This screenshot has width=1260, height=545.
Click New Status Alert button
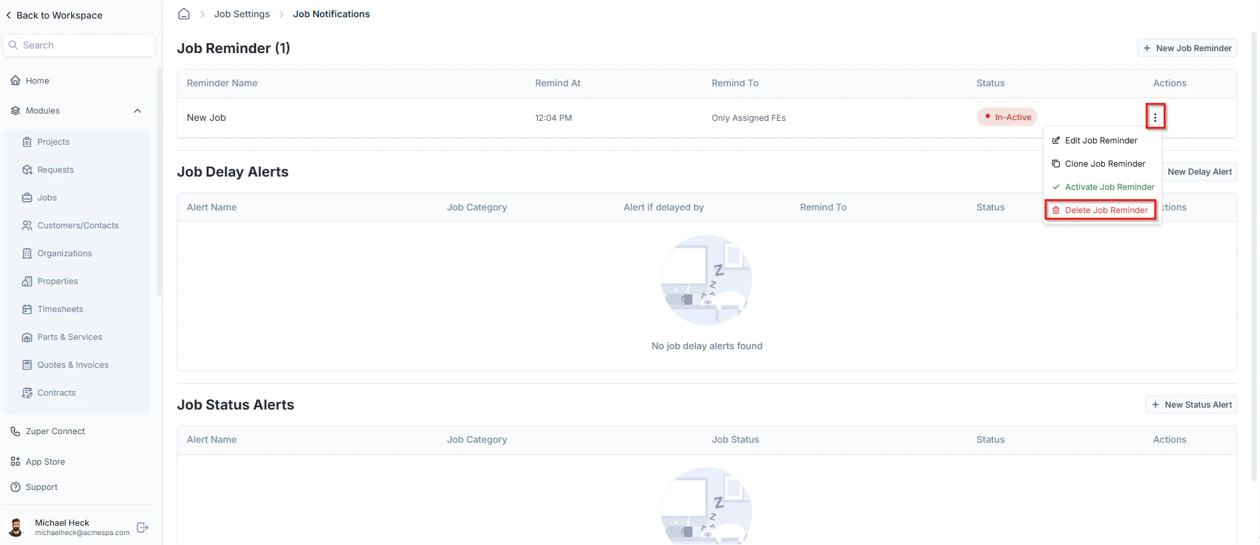click(1191, 404)
